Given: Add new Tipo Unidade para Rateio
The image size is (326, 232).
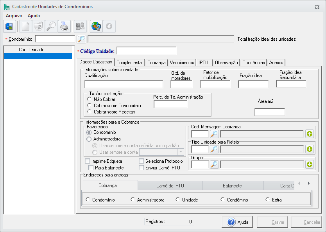Looking at the screenshot, I should click(x=310, y=149).
